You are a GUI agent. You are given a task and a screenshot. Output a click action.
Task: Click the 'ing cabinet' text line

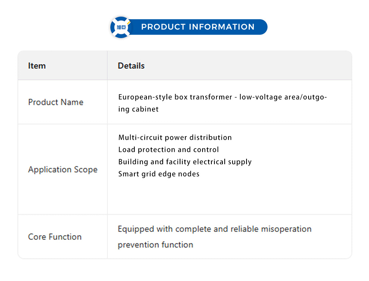138,109
